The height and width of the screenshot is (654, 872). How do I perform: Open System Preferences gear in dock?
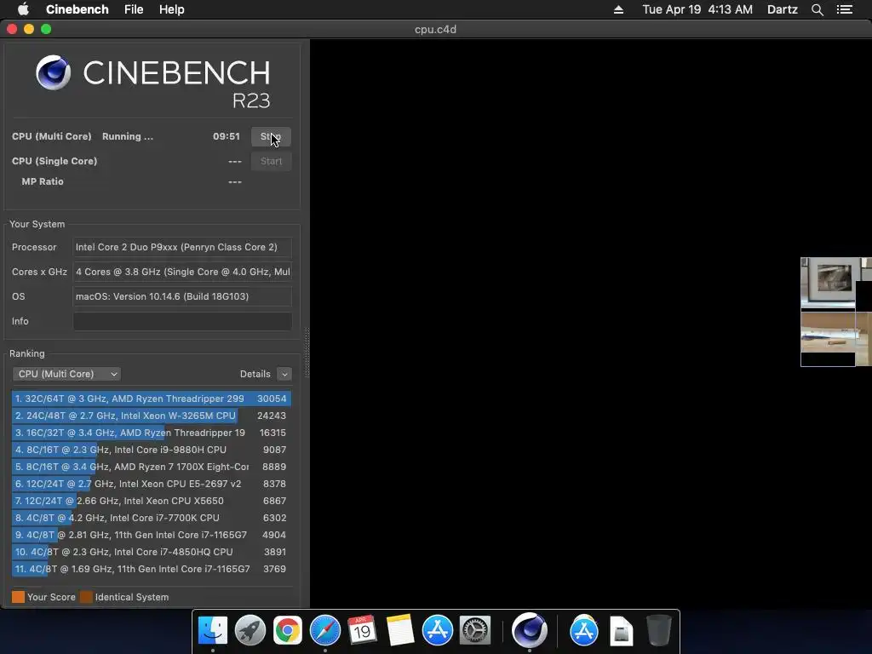[x=474, y=631]
